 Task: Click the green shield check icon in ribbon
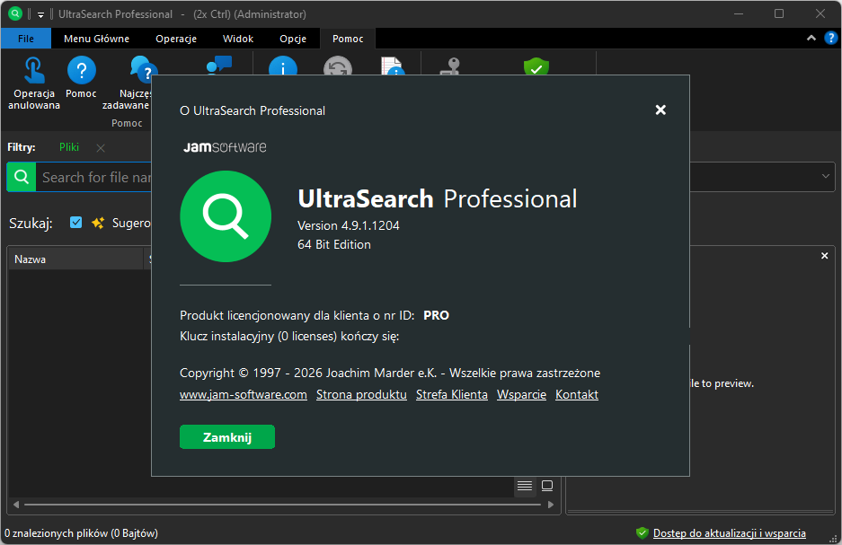click(536, 66)
